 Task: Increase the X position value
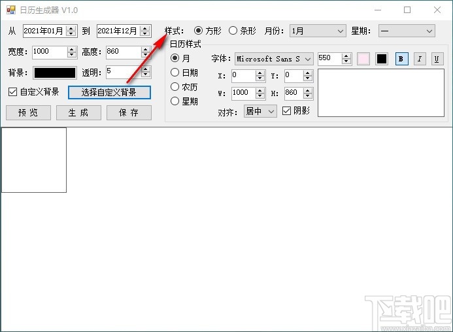pyautogui.click(x=260, y=73)
